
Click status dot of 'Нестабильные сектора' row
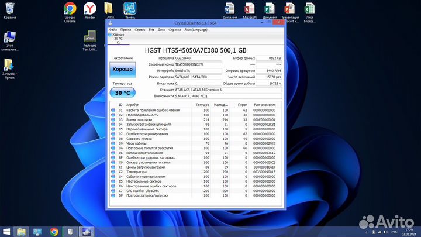coord(113,181)
